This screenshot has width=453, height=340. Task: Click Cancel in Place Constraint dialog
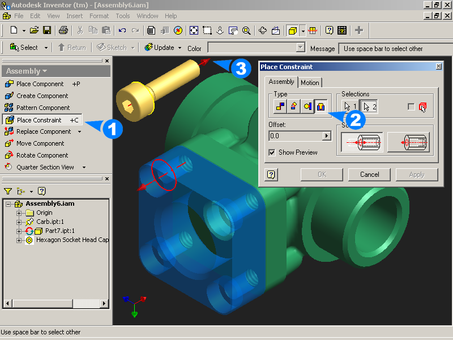(x=369, y=175)
